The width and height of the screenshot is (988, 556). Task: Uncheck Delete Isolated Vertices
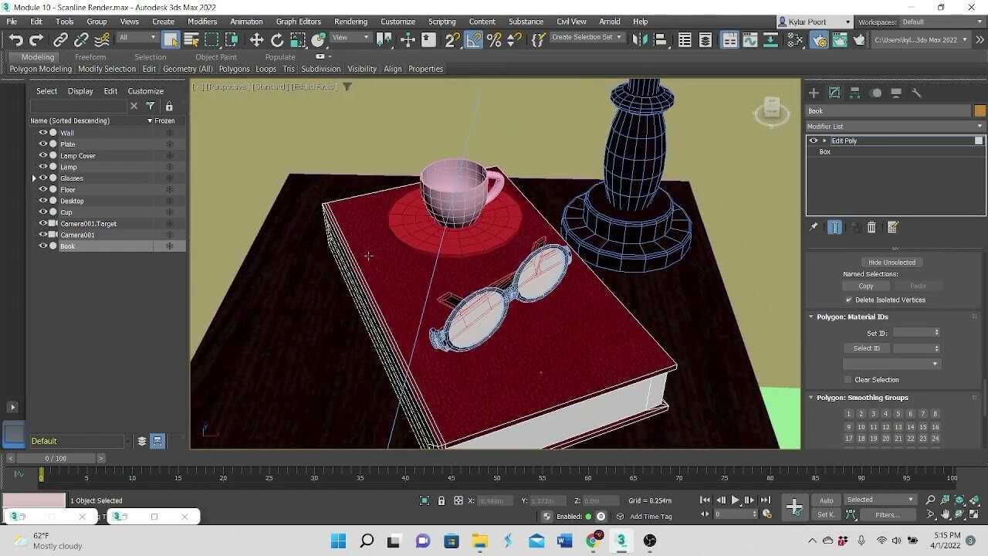click(849, 300)
